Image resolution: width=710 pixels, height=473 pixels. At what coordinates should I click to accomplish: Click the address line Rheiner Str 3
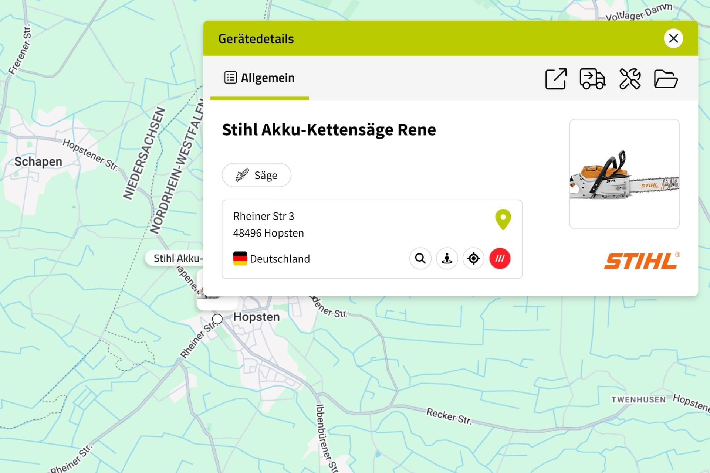tap(264, 216)
